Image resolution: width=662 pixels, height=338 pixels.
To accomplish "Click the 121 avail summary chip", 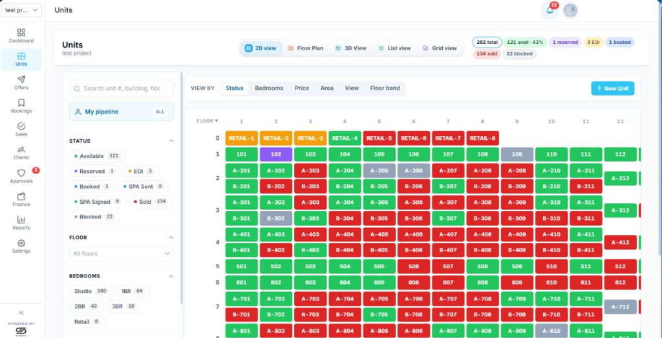I will (525, 42).
